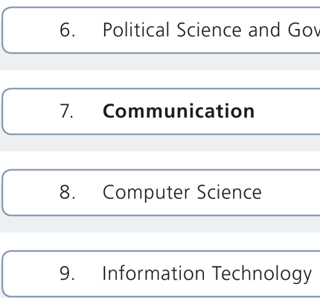Click gray divider between items 6 and 7
The width and height of the screenshot is (320, 298).
coord(160,62)
